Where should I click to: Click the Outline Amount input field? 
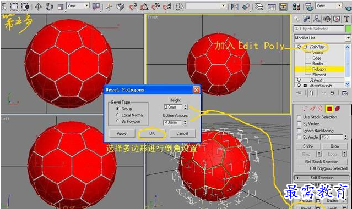(x=173, y=122)
